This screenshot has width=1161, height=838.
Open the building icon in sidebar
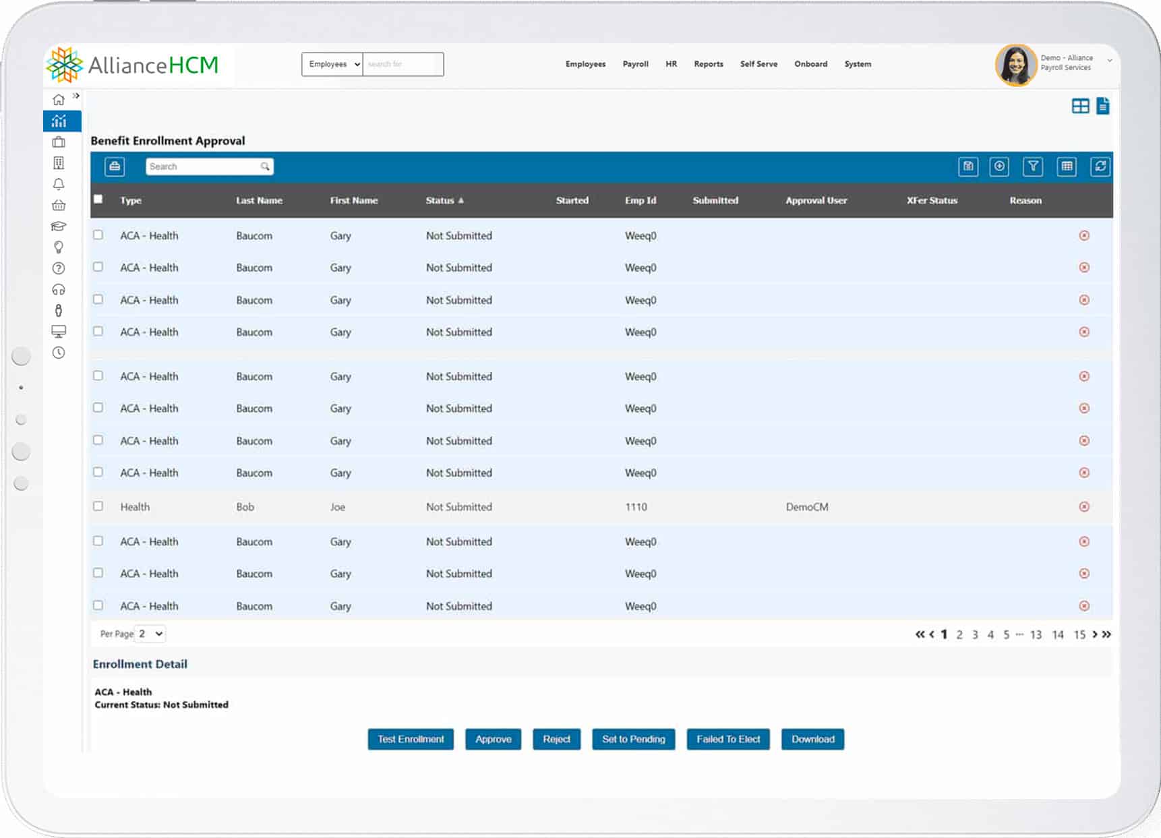[x=59, y=163]
